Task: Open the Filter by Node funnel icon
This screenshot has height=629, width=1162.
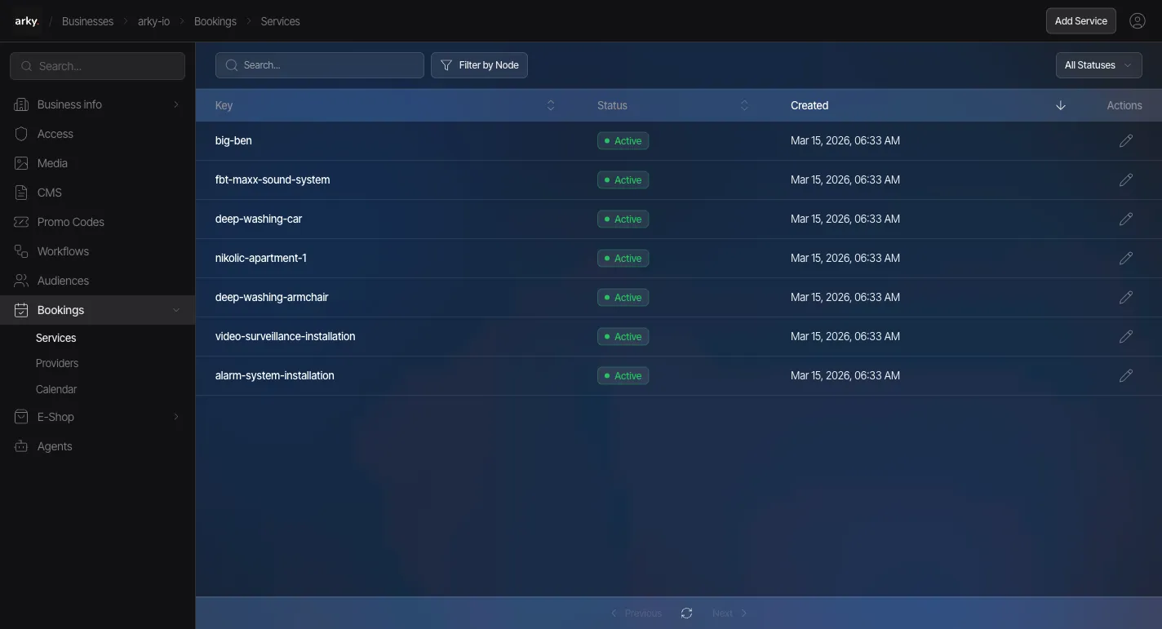Action: coord(446,64)
